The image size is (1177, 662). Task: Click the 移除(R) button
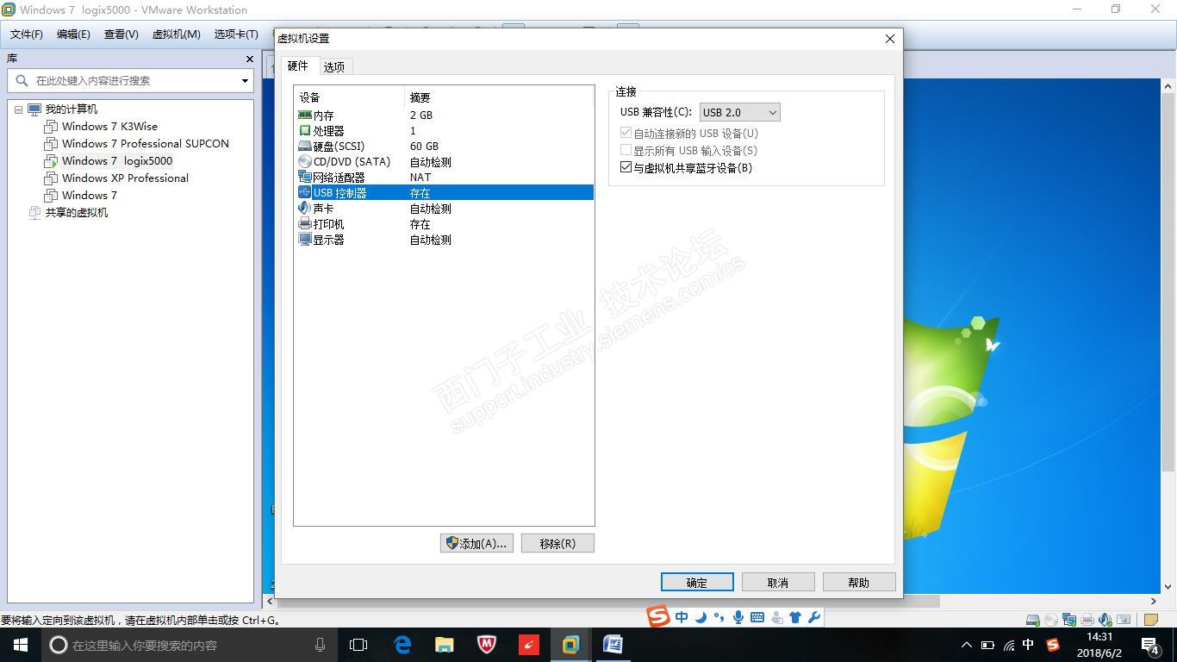pyautogui.click(x=557, y=543)
